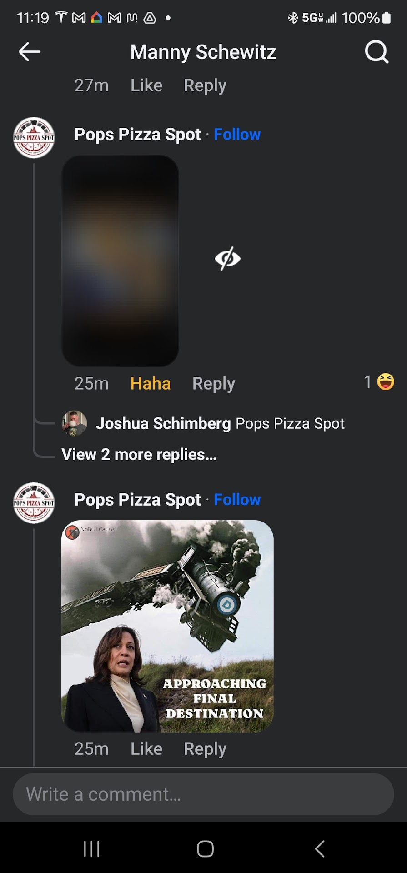Tap the Haha laughing emoji reaction count
The image size is (407, 873).
pyautogui.click(x=379, y=382)
